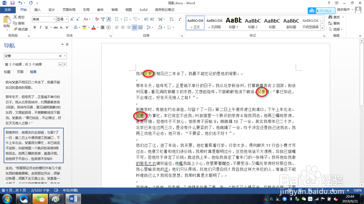
Task: Open the font name 宋体 dropdown
Action: (x=54, y=19)
